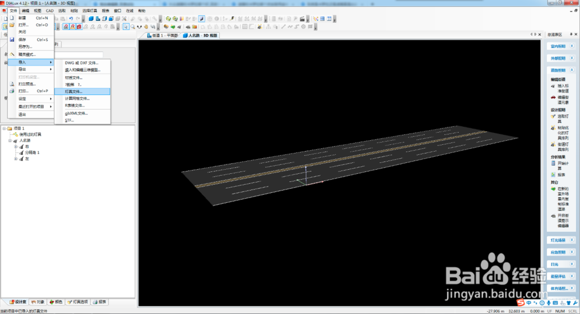Expand the 导入 submenu item
Viewport: 580px width, 314px height.
pyautogui.click(x=31, y=62)
